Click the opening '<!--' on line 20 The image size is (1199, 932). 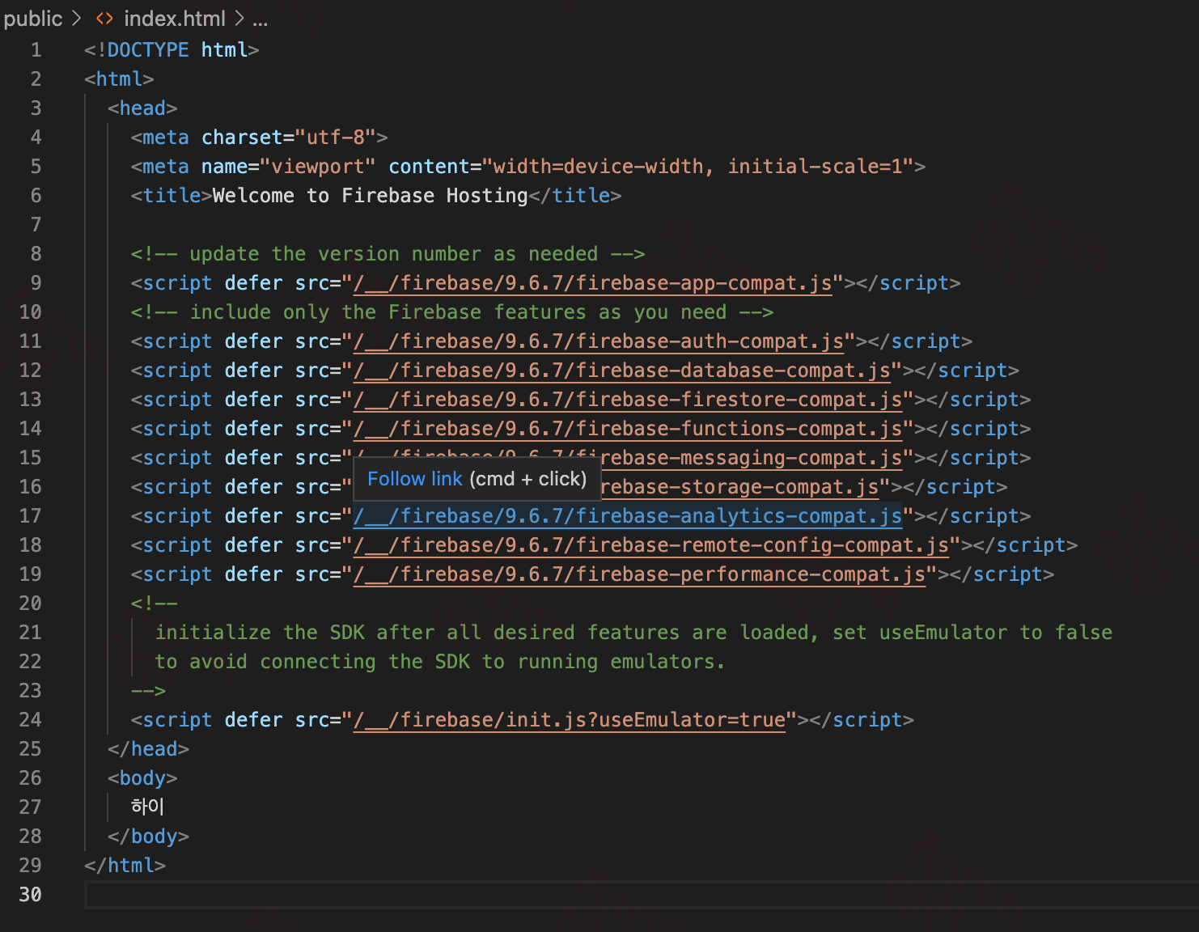click(155, 604)
